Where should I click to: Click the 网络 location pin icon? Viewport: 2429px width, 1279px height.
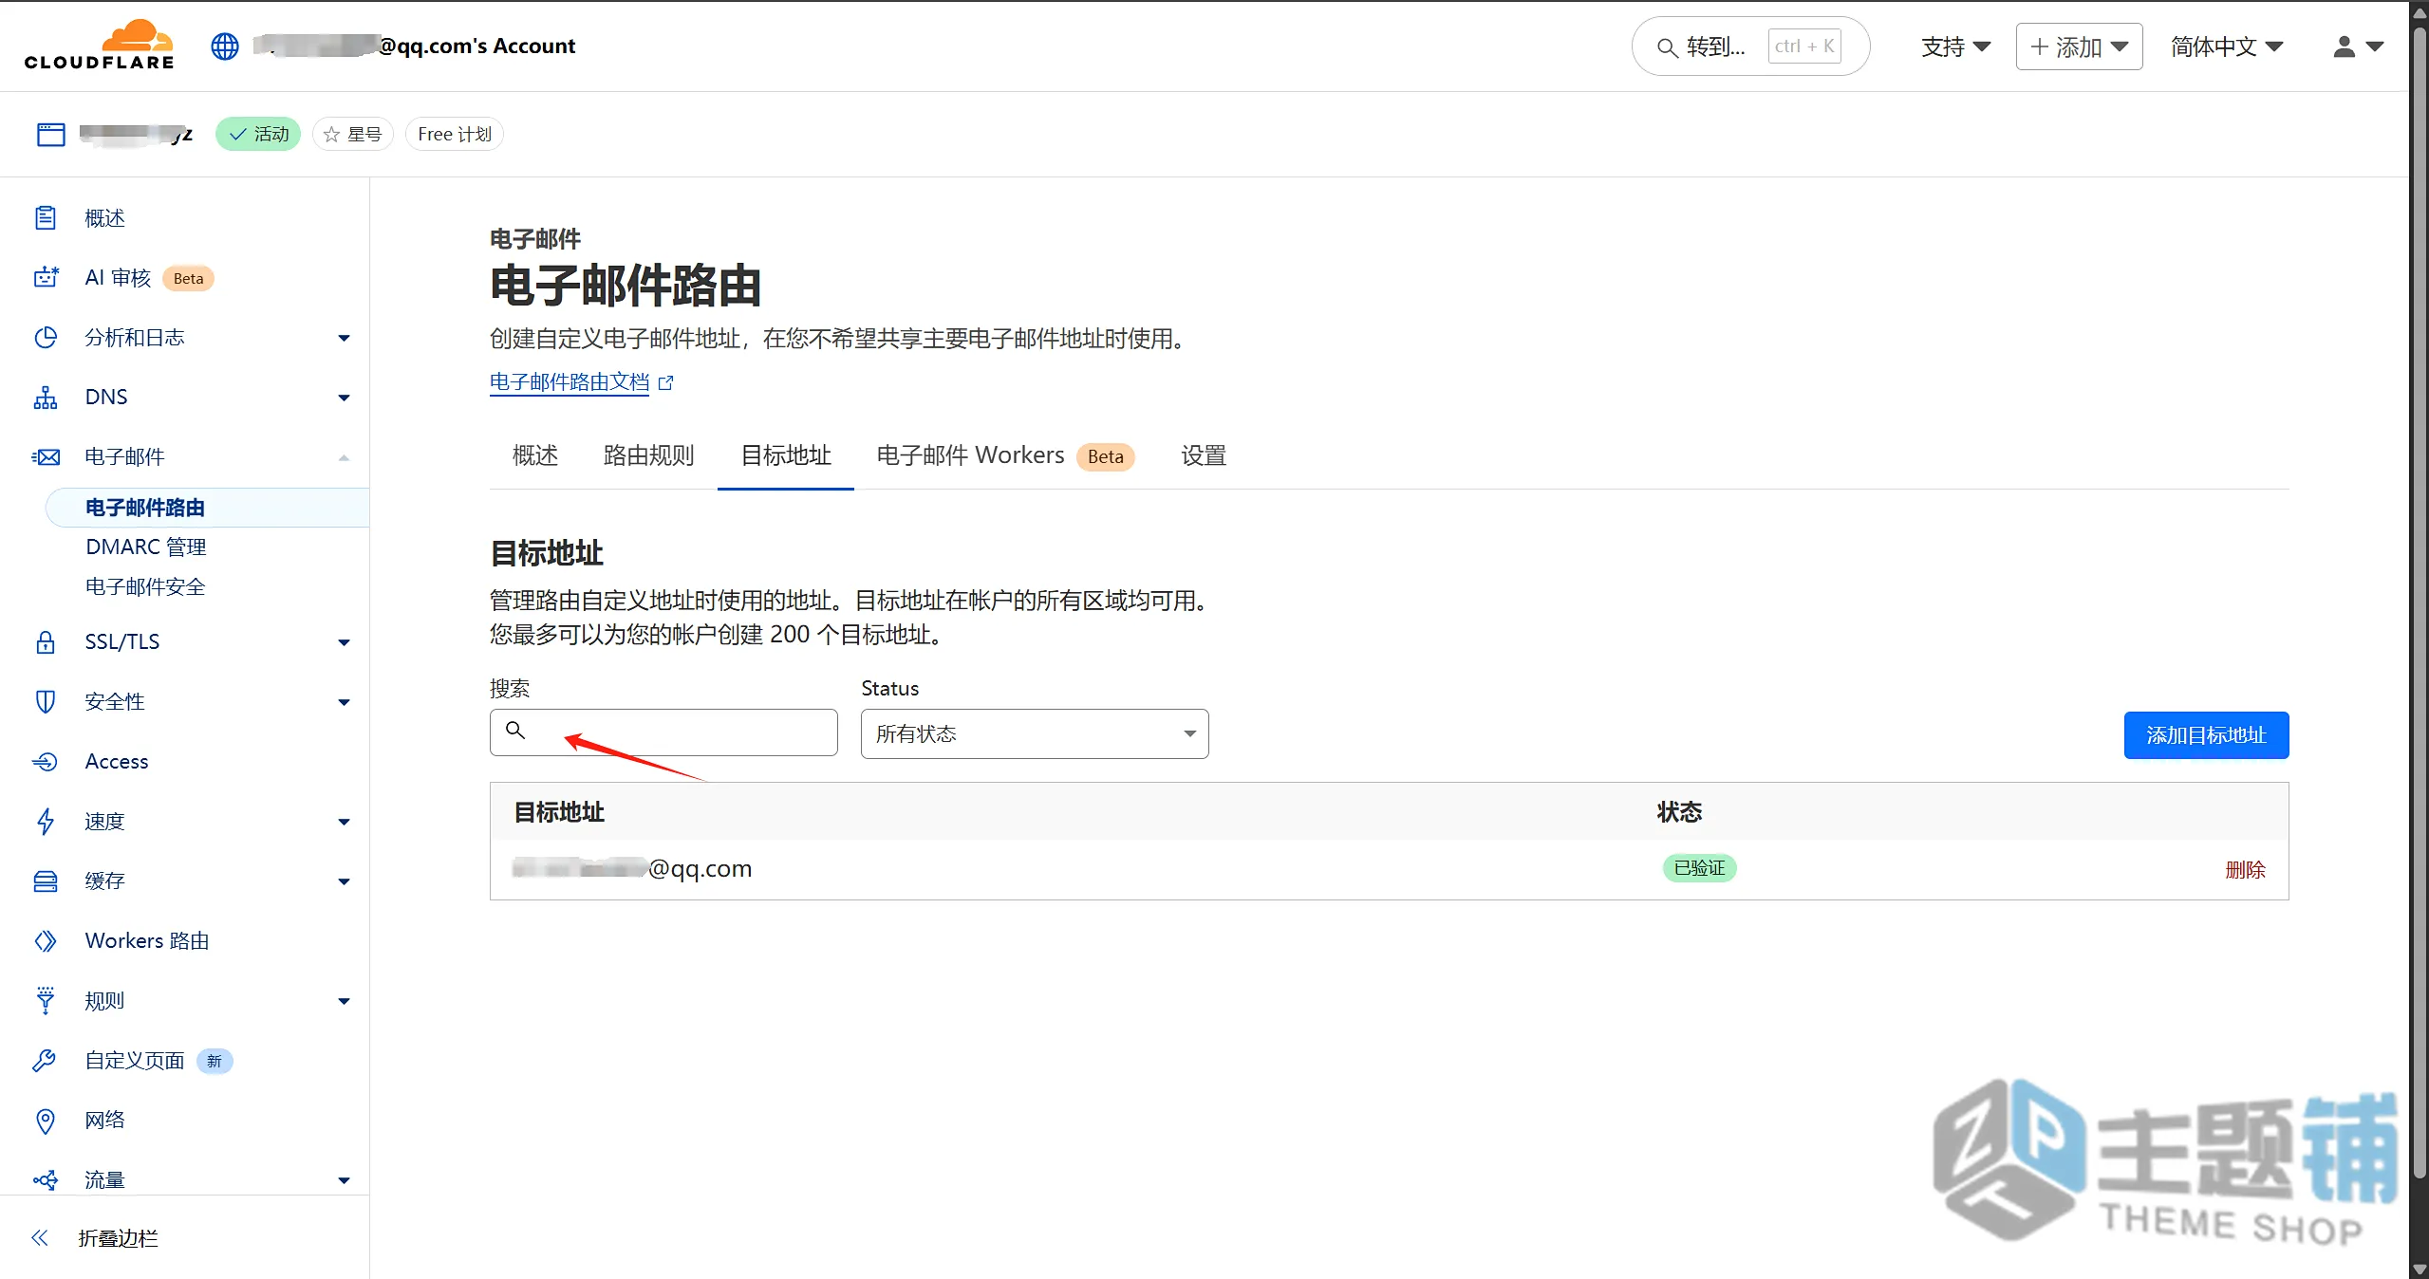tap(46, 1121)
